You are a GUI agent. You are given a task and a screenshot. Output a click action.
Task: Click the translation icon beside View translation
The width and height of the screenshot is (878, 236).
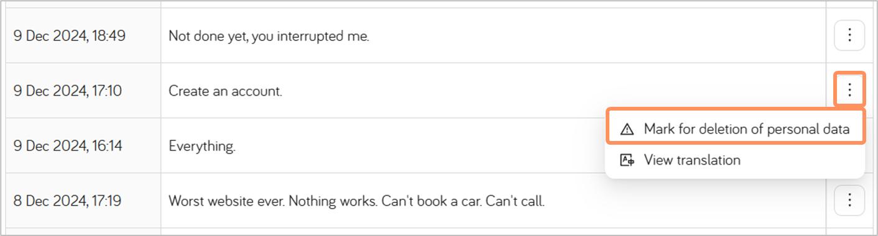pyautogui.click(x=627, y=160)
